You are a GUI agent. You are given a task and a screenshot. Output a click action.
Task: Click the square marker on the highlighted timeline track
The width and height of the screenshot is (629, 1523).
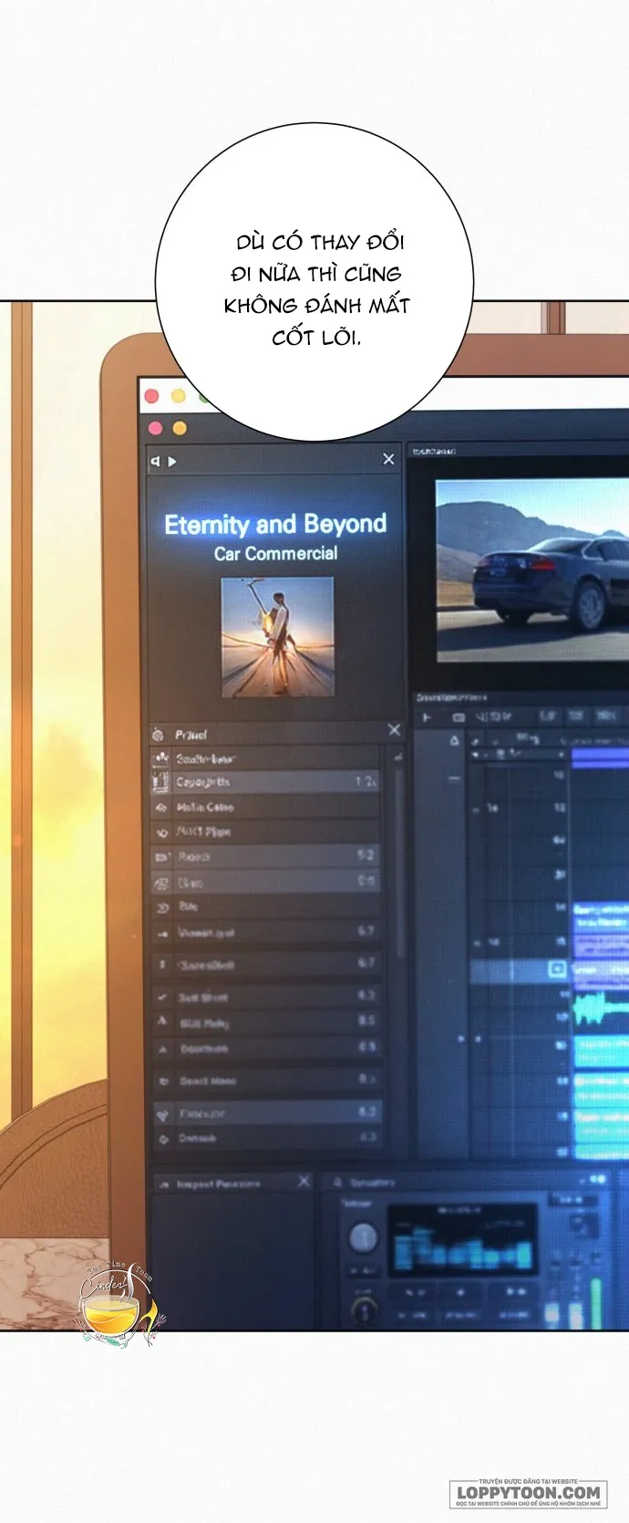[557, 968]
